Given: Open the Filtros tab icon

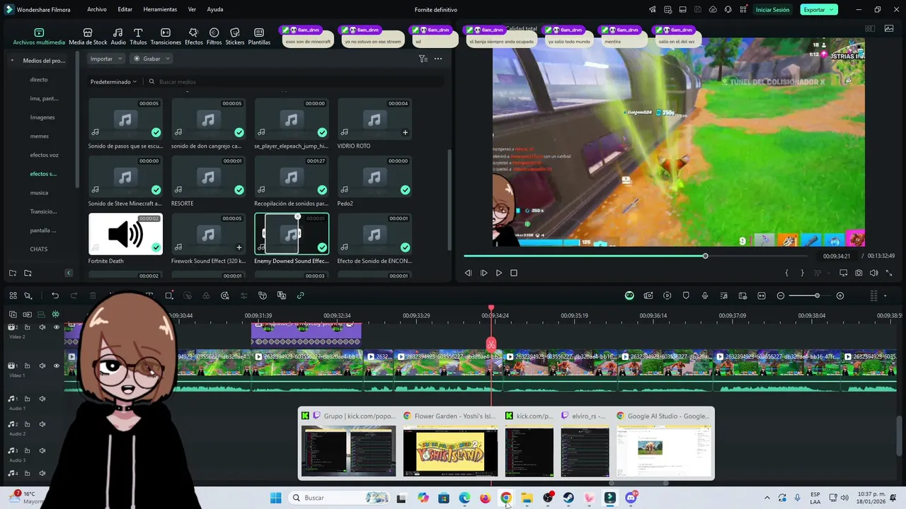Looking at the screenshot, I should point(214,33).
